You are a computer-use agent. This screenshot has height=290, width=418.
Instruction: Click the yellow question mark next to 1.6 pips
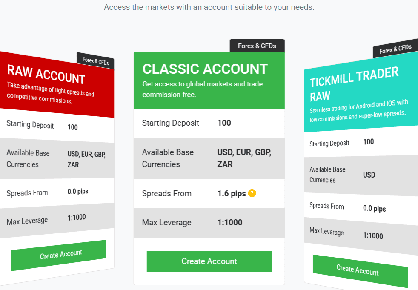coord(252,193)
